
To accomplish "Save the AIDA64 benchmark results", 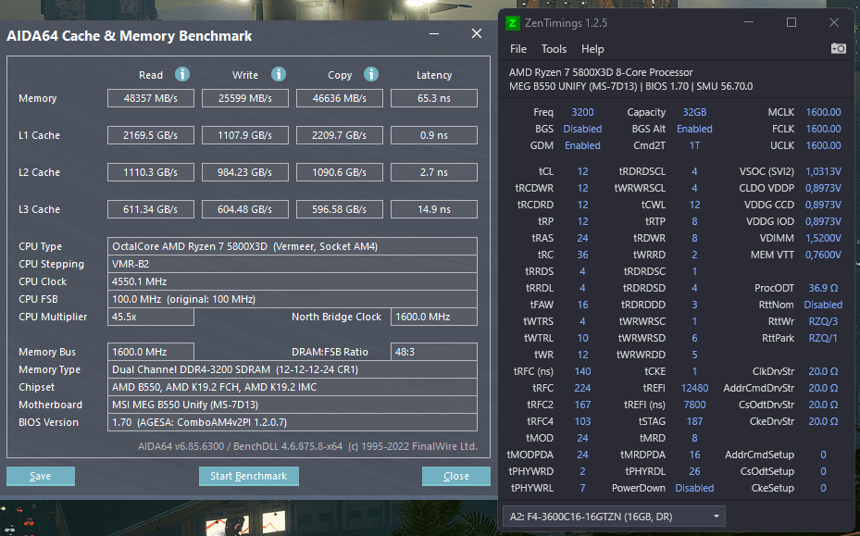I will click(x=41, y=476).
